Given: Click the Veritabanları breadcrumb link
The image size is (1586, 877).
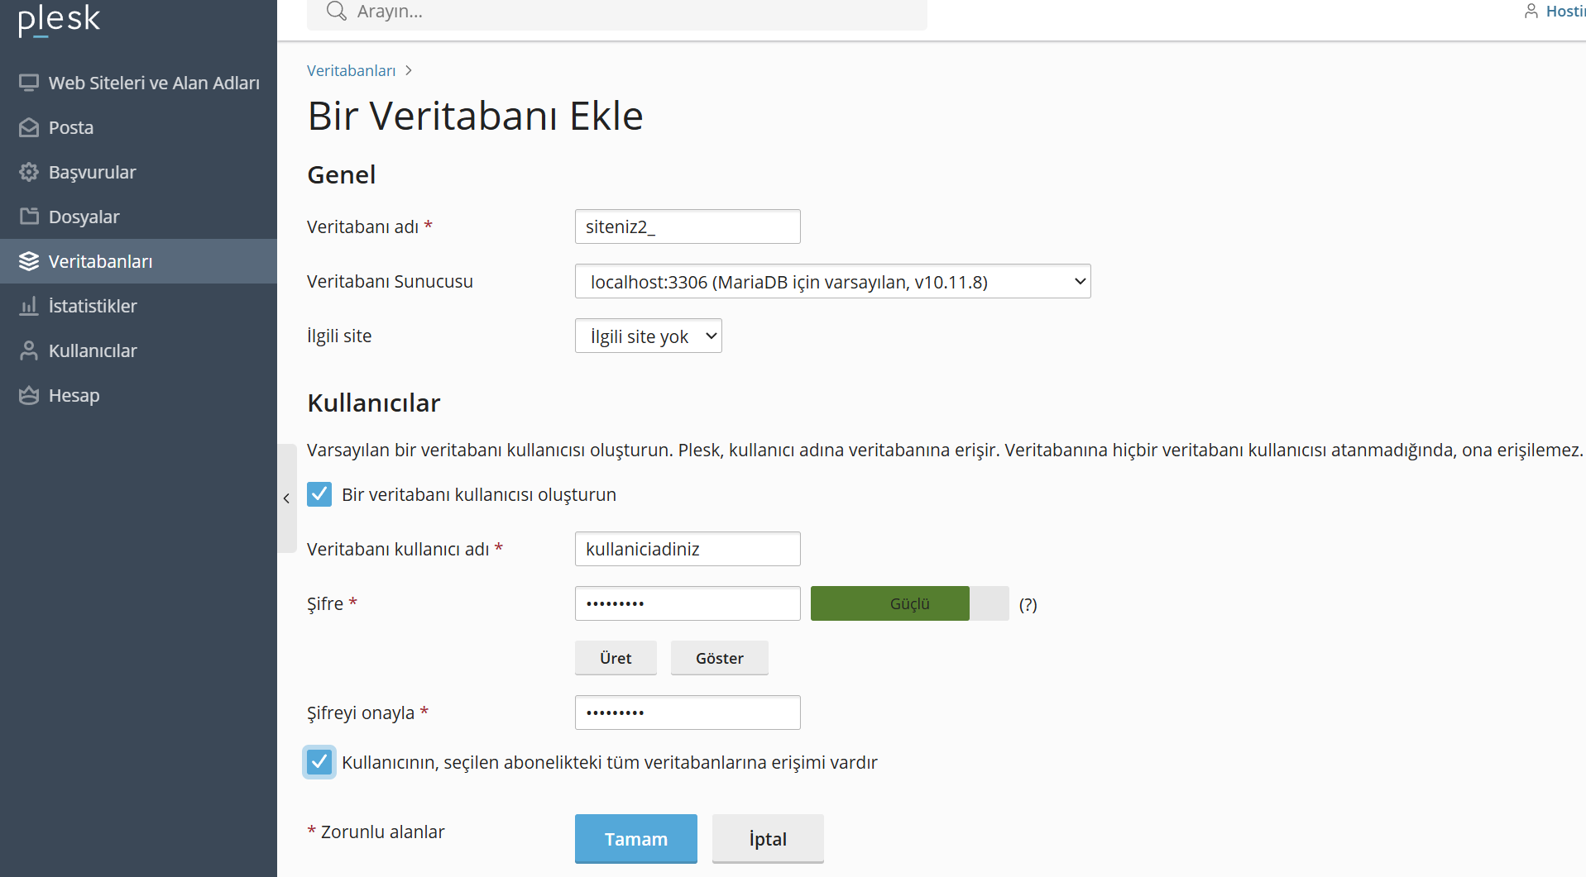Looking at the screenshot, I should click(352, 70).
